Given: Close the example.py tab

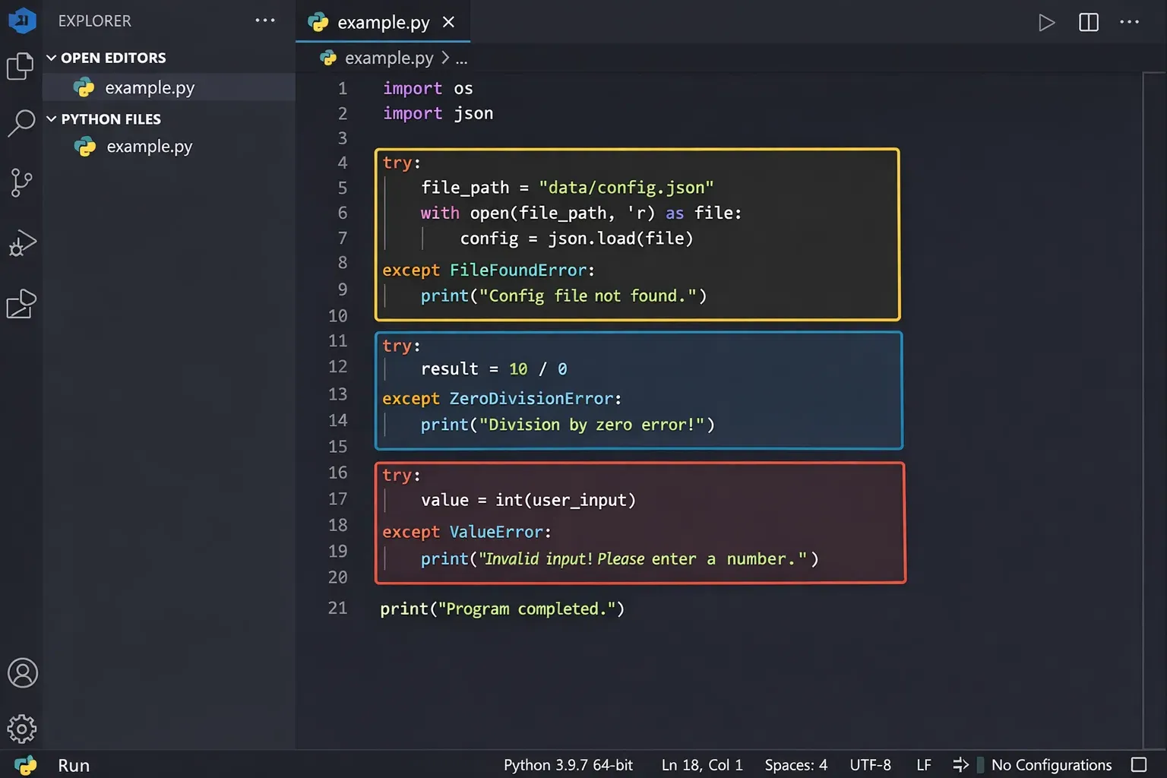Looking at the screenshot, I should (x=448, y=23).
